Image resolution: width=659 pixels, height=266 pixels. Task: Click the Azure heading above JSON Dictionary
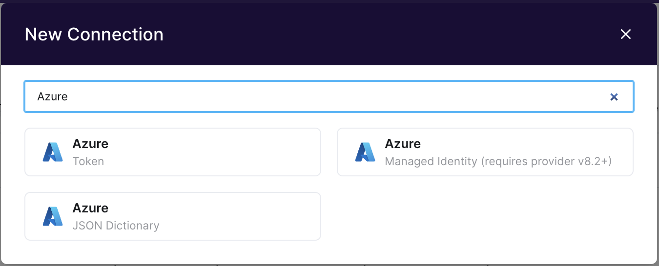point(90,208)
